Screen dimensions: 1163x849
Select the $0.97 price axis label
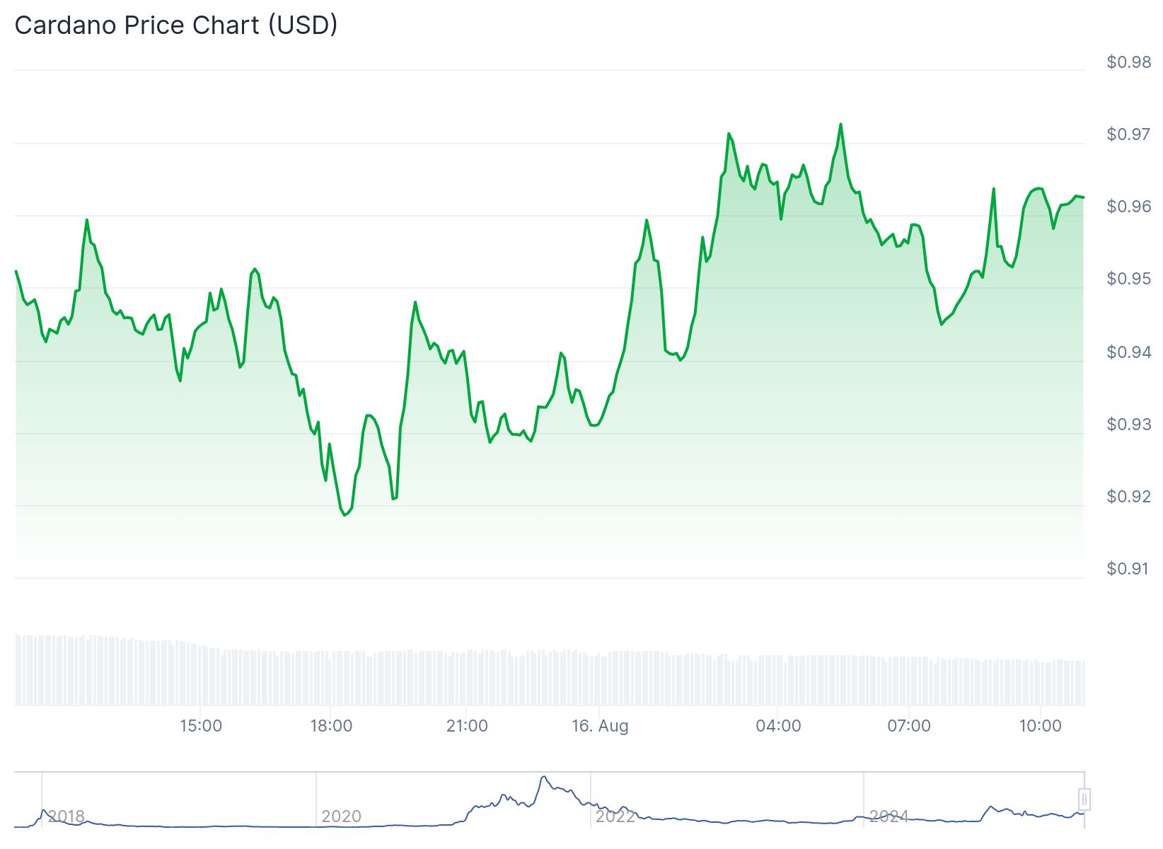(1129, 134)
